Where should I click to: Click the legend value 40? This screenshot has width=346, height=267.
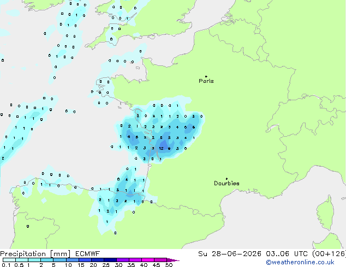144,265
